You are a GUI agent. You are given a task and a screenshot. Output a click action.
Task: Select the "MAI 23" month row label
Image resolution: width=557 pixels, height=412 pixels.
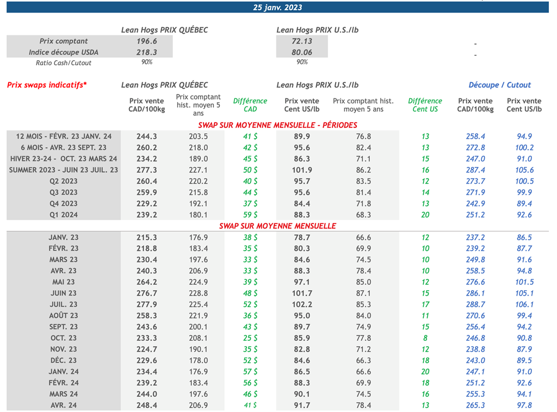click(x=64, y=282)
